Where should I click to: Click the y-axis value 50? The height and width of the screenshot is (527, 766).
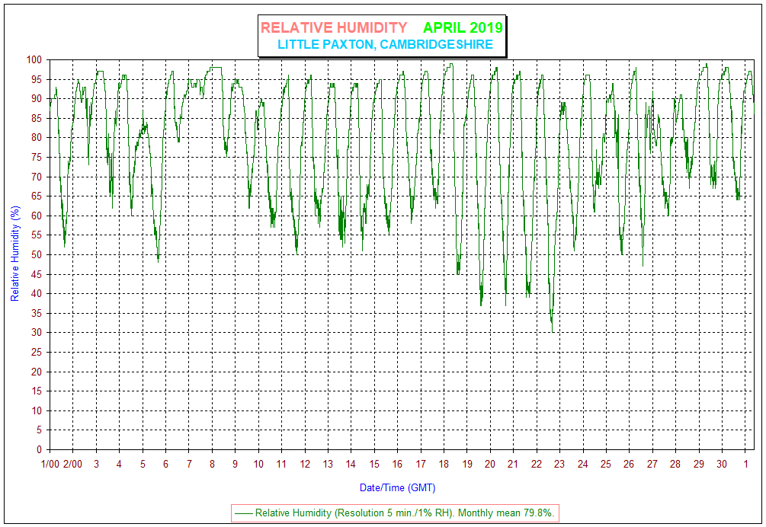37,254
